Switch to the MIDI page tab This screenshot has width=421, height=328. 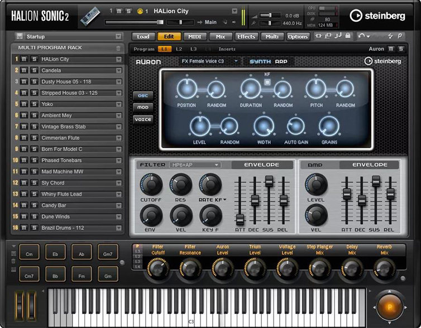(x=194, y=37)
